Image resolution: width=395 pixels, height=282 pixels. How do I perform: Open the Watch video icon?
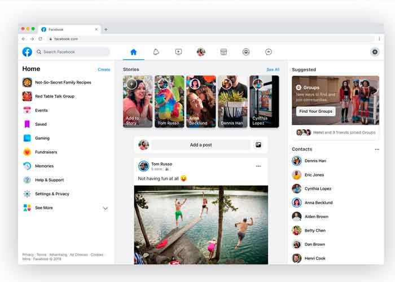point(178,52)
